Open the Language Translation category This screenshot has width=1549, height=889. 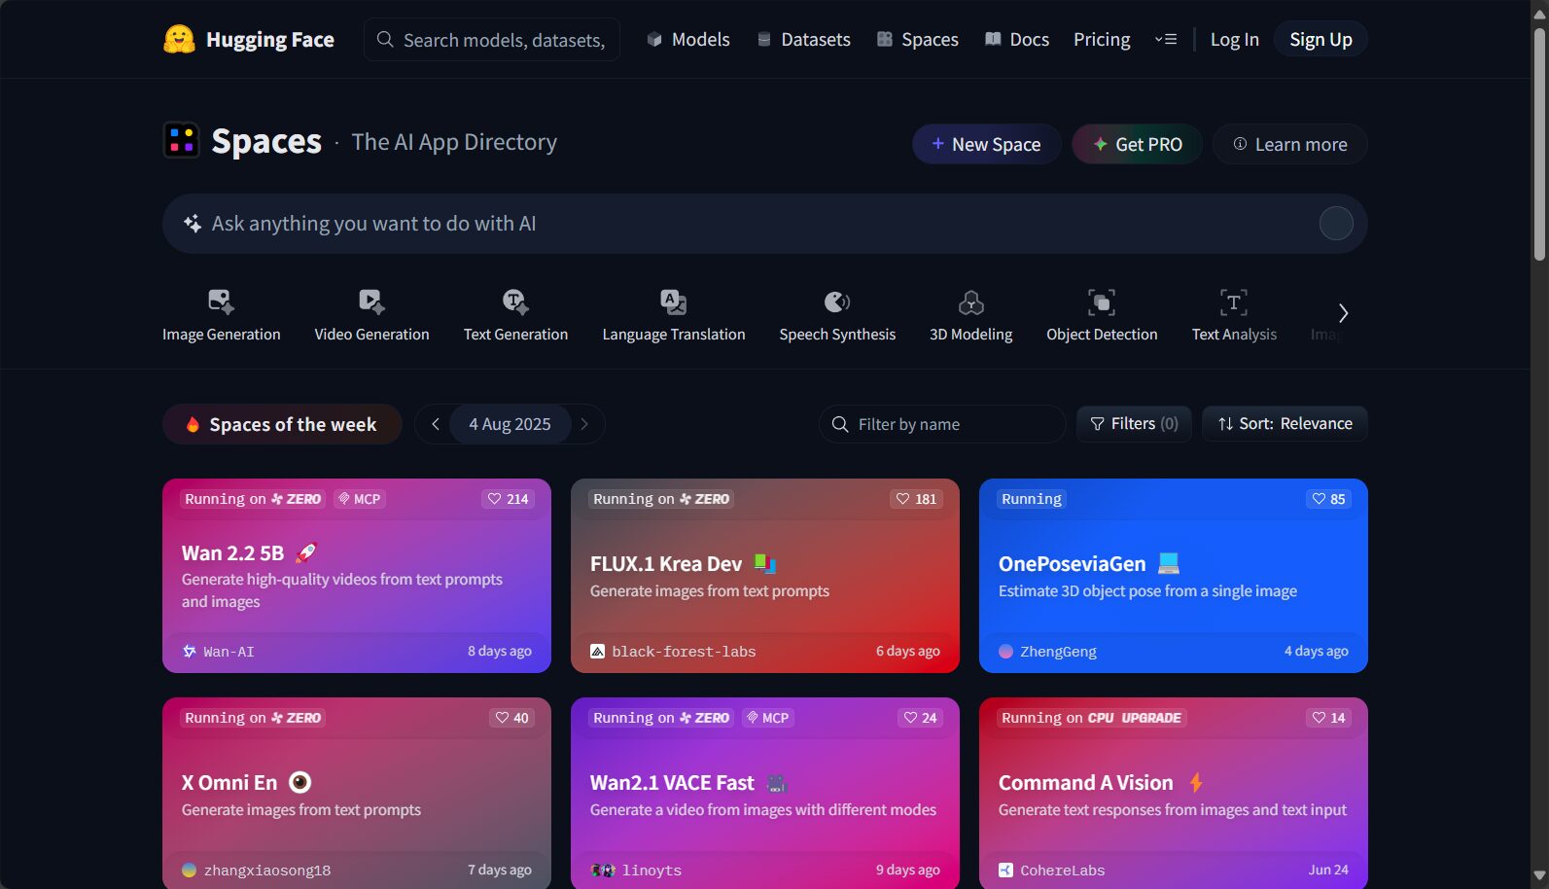(x=674, y=315)
